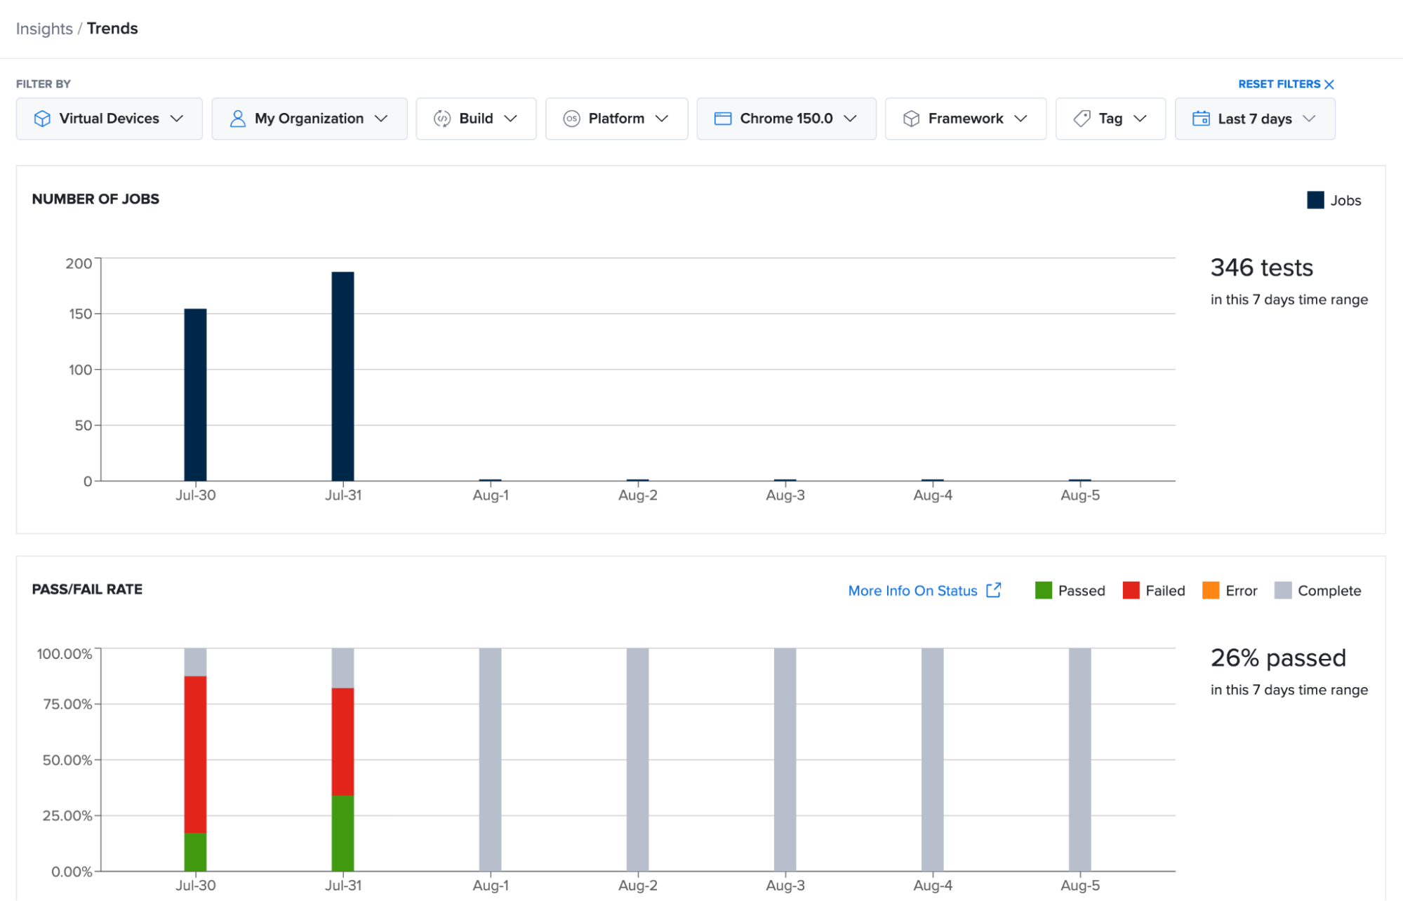1403x901 pixels.
Task: Click the Chrome browser window icon
Action: 722,119
